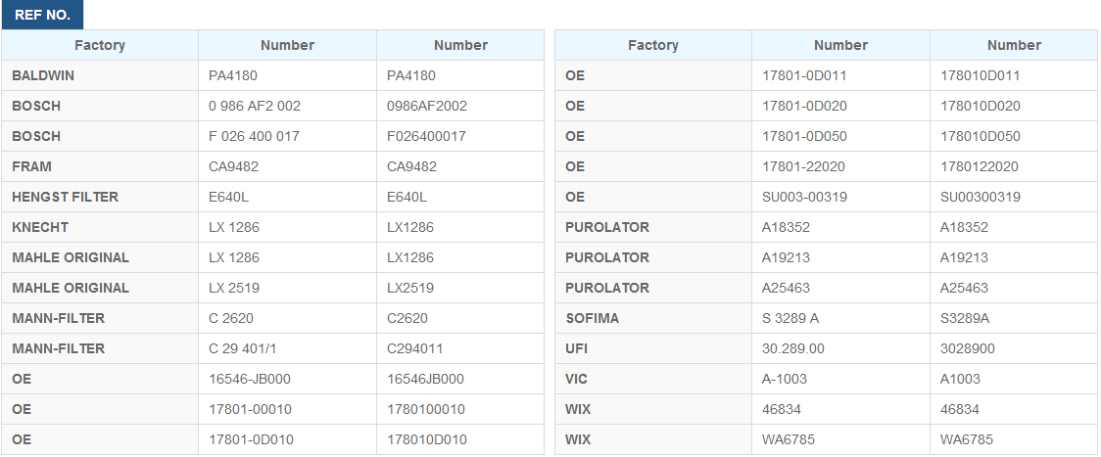Select the FRAM factory row
Screen dimensions: 1101x457
point(32,166)
